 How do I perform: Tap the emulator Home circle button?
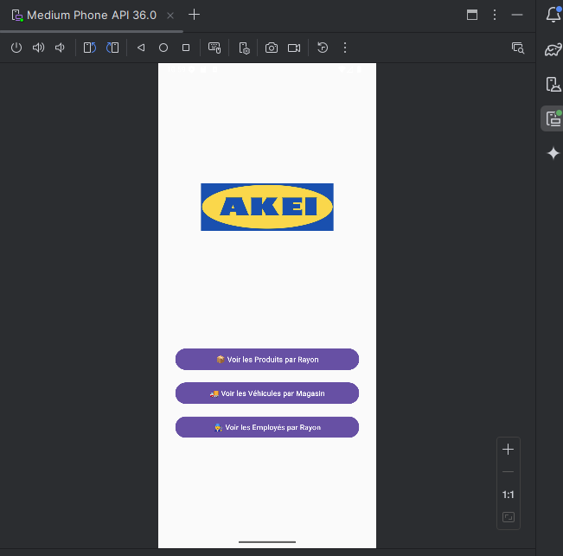point(163,48)
